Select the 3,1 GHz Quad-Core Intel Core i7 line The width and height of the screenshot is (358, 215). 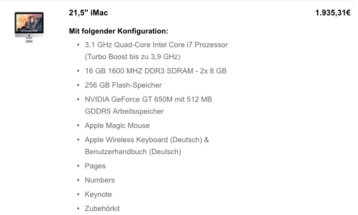(x=156, y=45)
